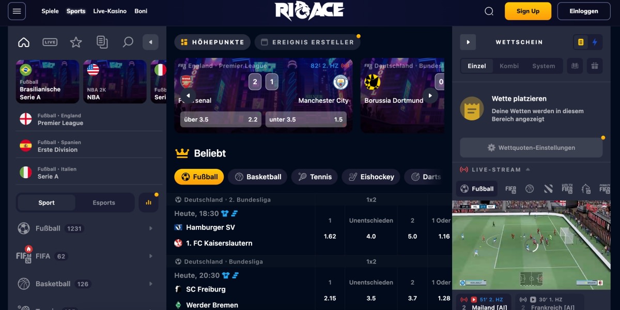Toggle quick bet lightning icon
The height and width of the screenshot is (310, 620).
click(595, 42)
